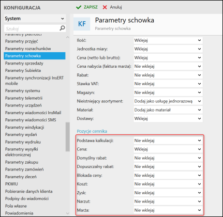
Task: Open Cena (netto lub brutto) dropdown
Action: click(168, 58)
